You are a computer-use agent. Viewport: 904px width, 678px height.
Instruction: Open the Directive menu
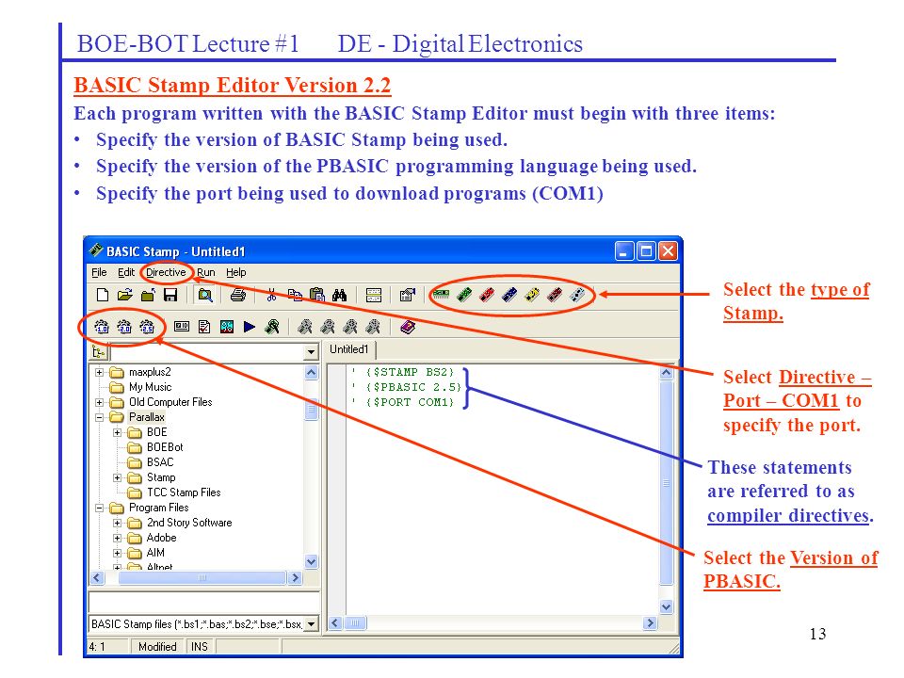[x=166, y=272]
